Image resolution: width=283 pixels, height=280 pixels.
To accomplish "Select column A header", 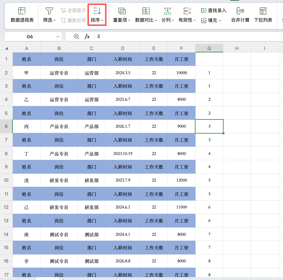I will (x=27, y=48).
